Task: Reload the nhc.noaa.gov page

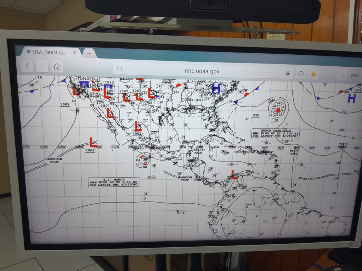Action: (300, 73)
